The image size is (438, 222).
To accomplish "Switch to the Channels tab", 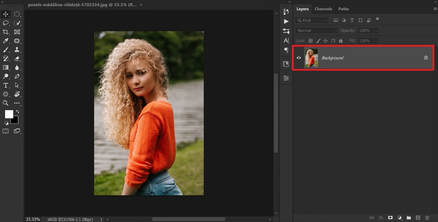I will coord(323,9).
